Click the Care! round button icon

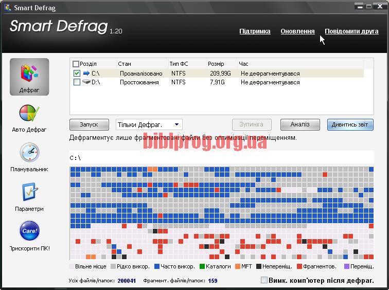[x=29, y=231]
